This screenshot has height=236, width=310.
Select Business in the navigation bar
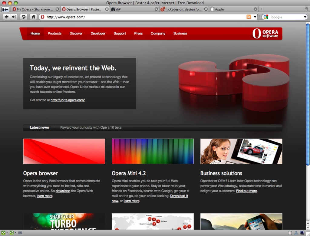[180, 33]
